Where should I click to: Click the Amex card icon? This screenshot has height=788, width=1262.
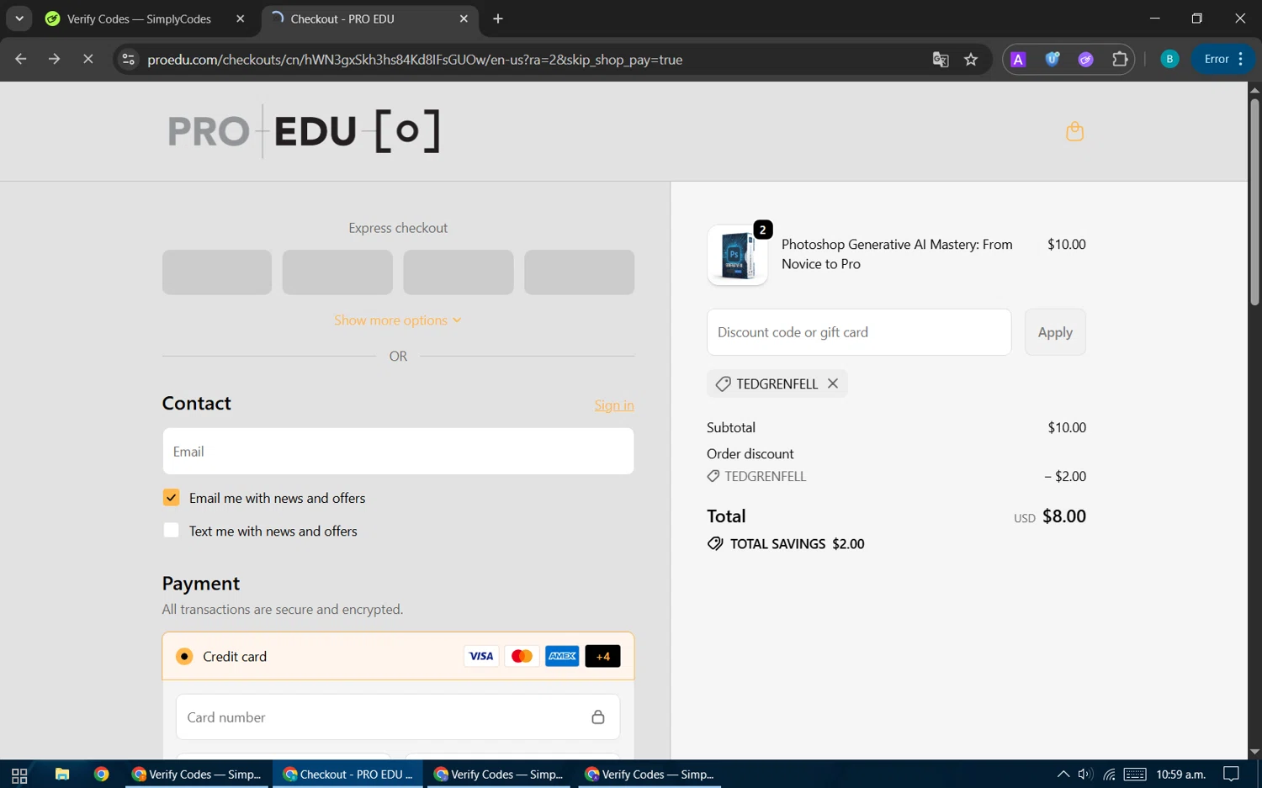(562, 656)
